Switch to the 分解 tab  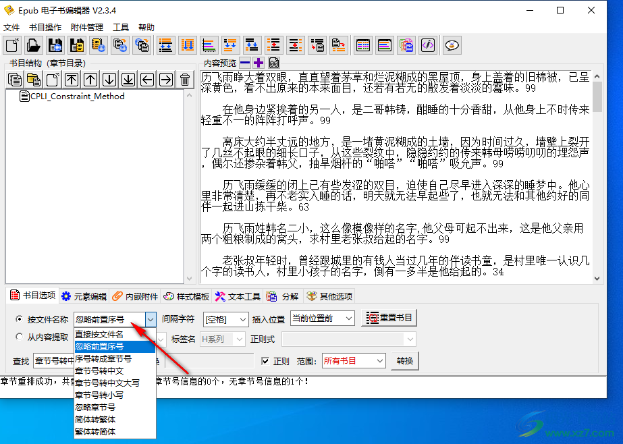(x=283, y=296)
